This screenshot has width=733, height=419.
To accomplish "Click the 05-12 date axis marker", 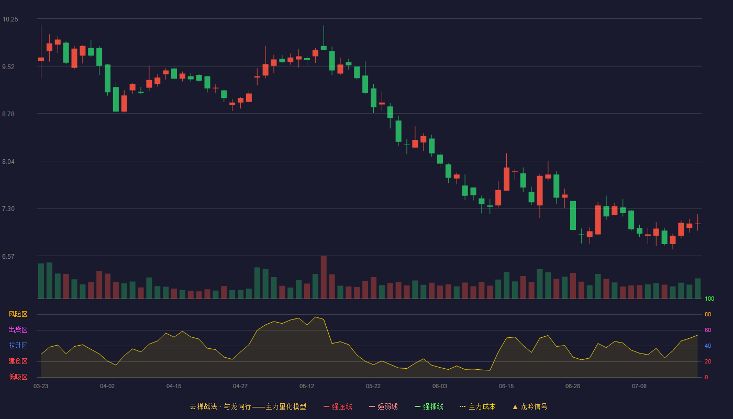I will (307, 386).
